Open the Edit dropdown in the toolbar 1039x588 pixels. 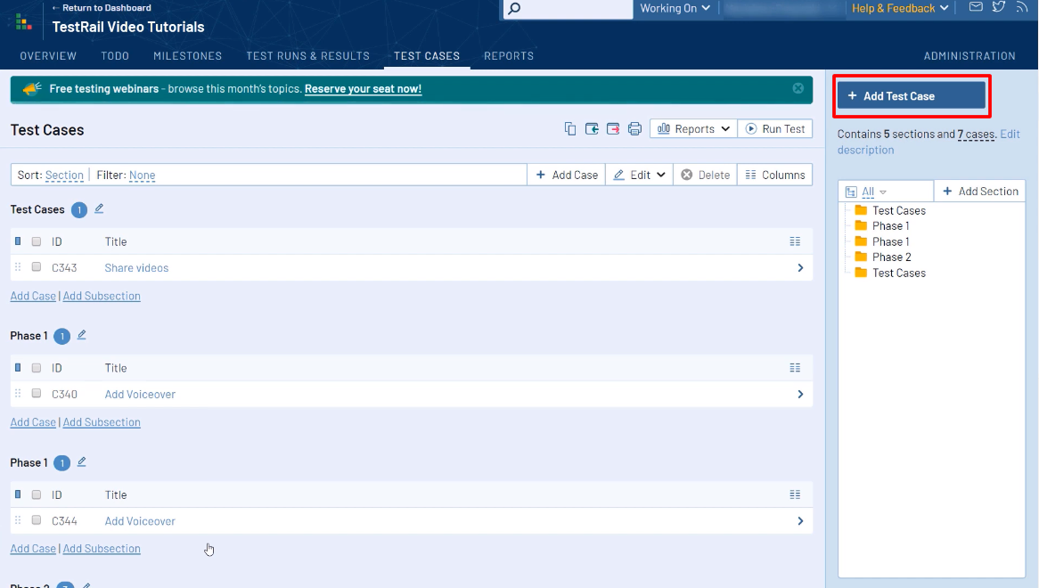639,176
